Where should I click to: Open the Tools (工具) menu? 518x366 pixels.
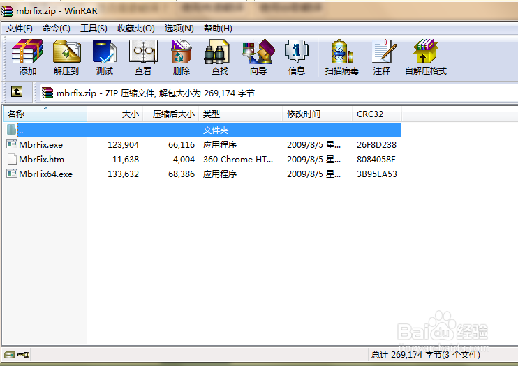tap(94, 29)
